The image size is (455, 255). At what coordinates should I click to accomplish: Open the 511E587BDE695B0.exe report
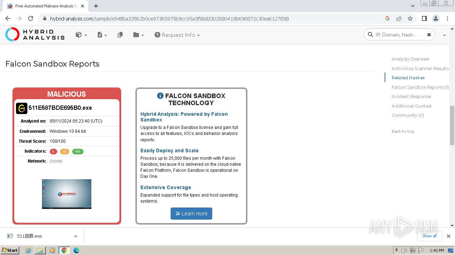60,108
